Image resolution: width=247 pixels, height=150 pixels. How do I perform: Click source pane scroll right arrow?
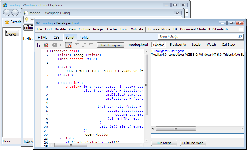(141, 145)
